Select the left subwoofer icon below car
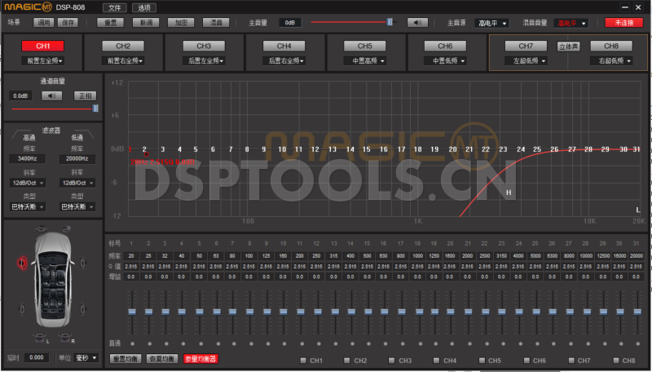The image size is (652, 372). [x=38, y=338]
